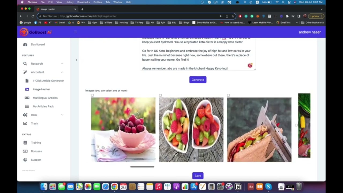Open the Bookmarks menu
Viewport: 343px width, 193px height.
point(83,2)
